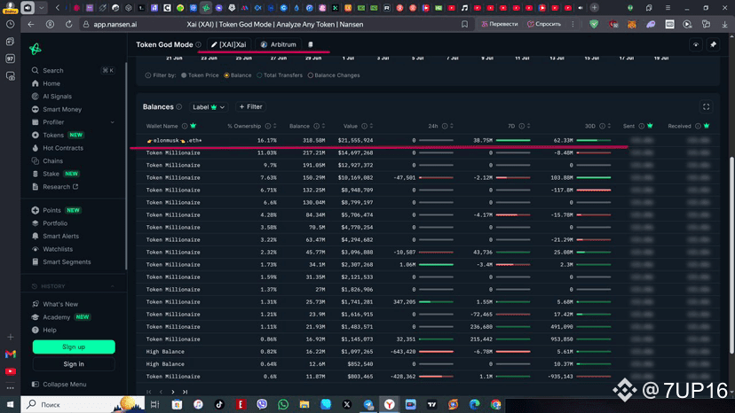The height and width of the screenshot is (413, 735).
Task: Open the Points section
Action: pos(51,210)
